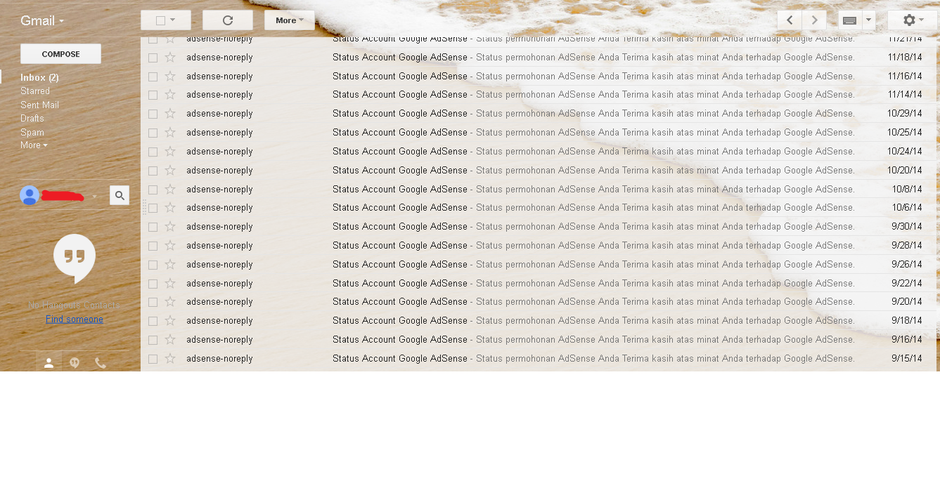Tick checkbox of the 11/14/14 email
This screenshot has width=940, height=495.
point(153,95)
